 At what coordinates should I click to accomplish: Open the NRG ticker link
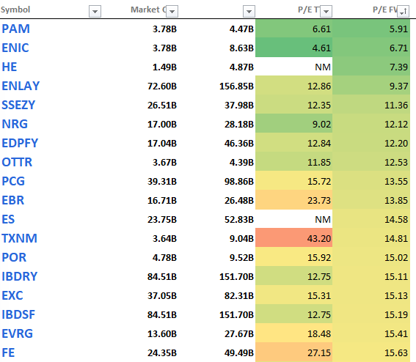(15, 124)
